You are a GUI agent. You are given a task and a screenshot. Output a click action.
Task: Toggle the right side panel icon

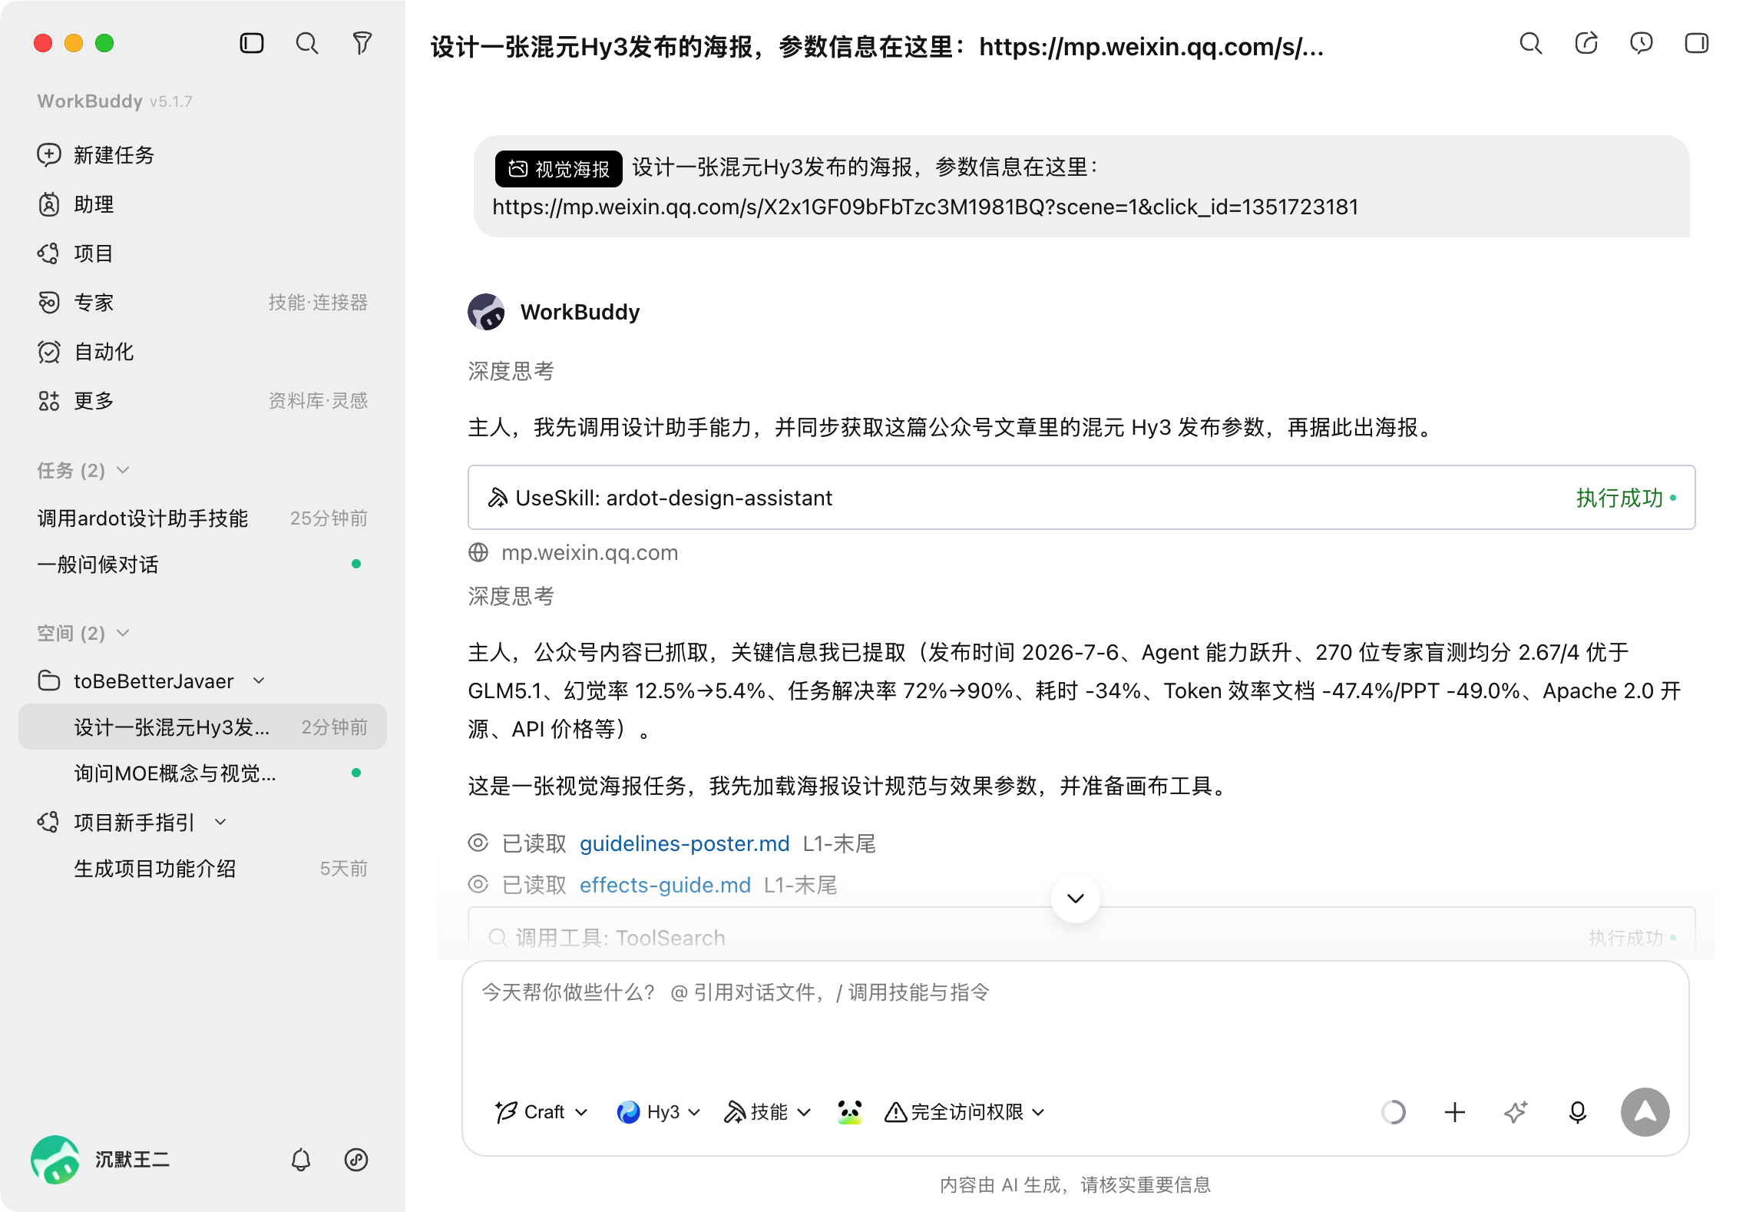(1697, 43)
